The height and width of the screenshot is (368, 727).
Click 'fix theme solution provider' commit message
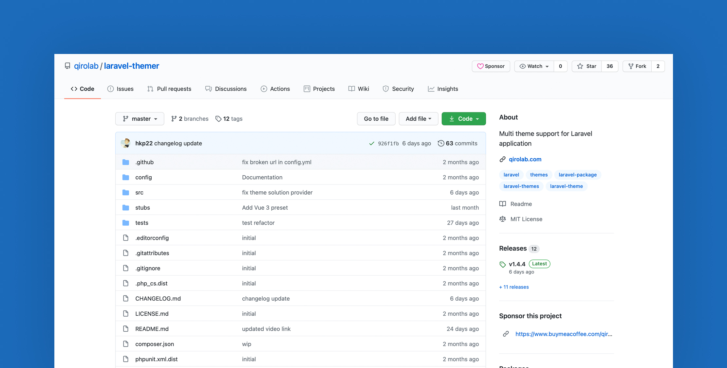pos(277,192)
